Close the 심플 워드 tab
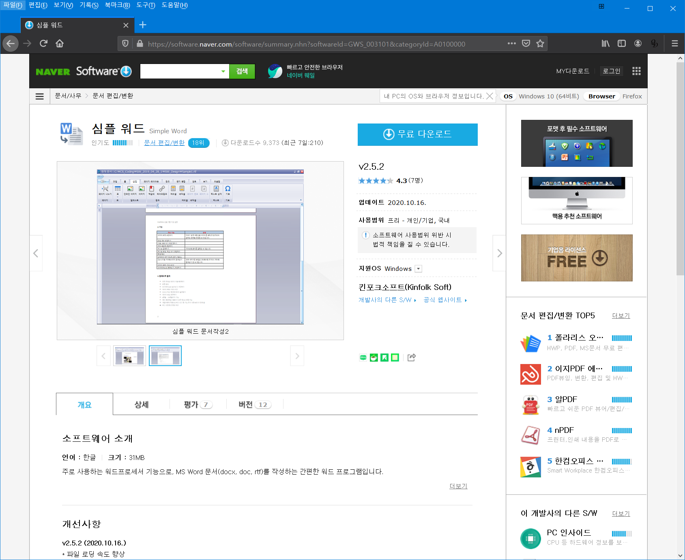685x560 pixels. [126, 25]
